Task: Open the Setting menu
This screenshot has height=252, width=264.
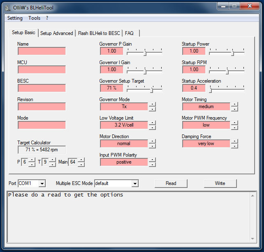Action: [x=15, y=18]
